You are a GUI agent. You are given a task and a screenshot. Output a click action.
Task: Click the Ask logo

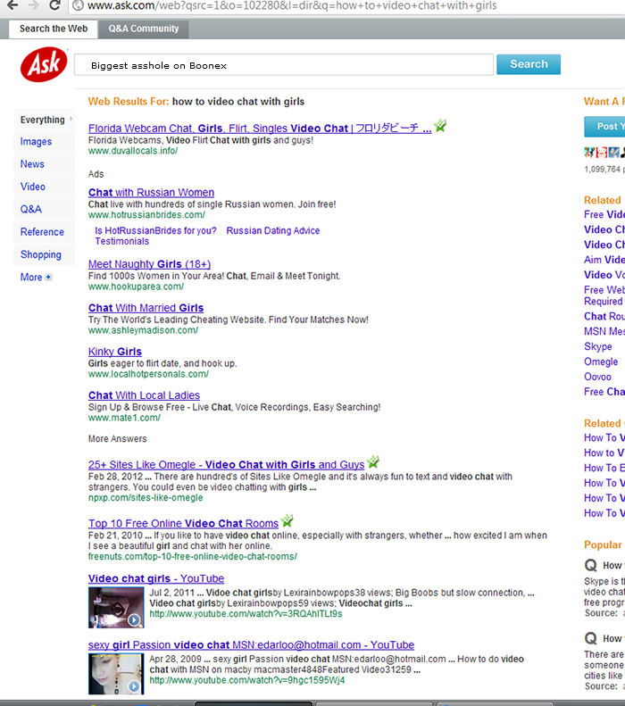point(43,65)
